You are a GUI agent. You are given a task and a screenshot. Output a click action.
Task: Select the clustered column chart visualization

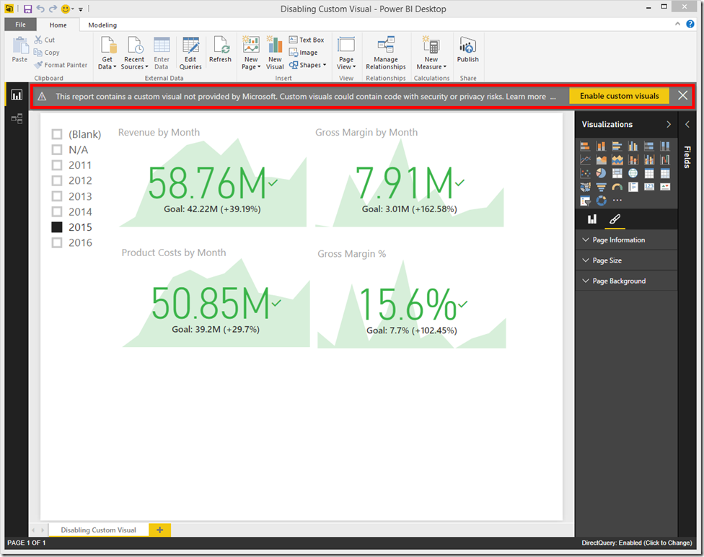(x=633, y=146)
